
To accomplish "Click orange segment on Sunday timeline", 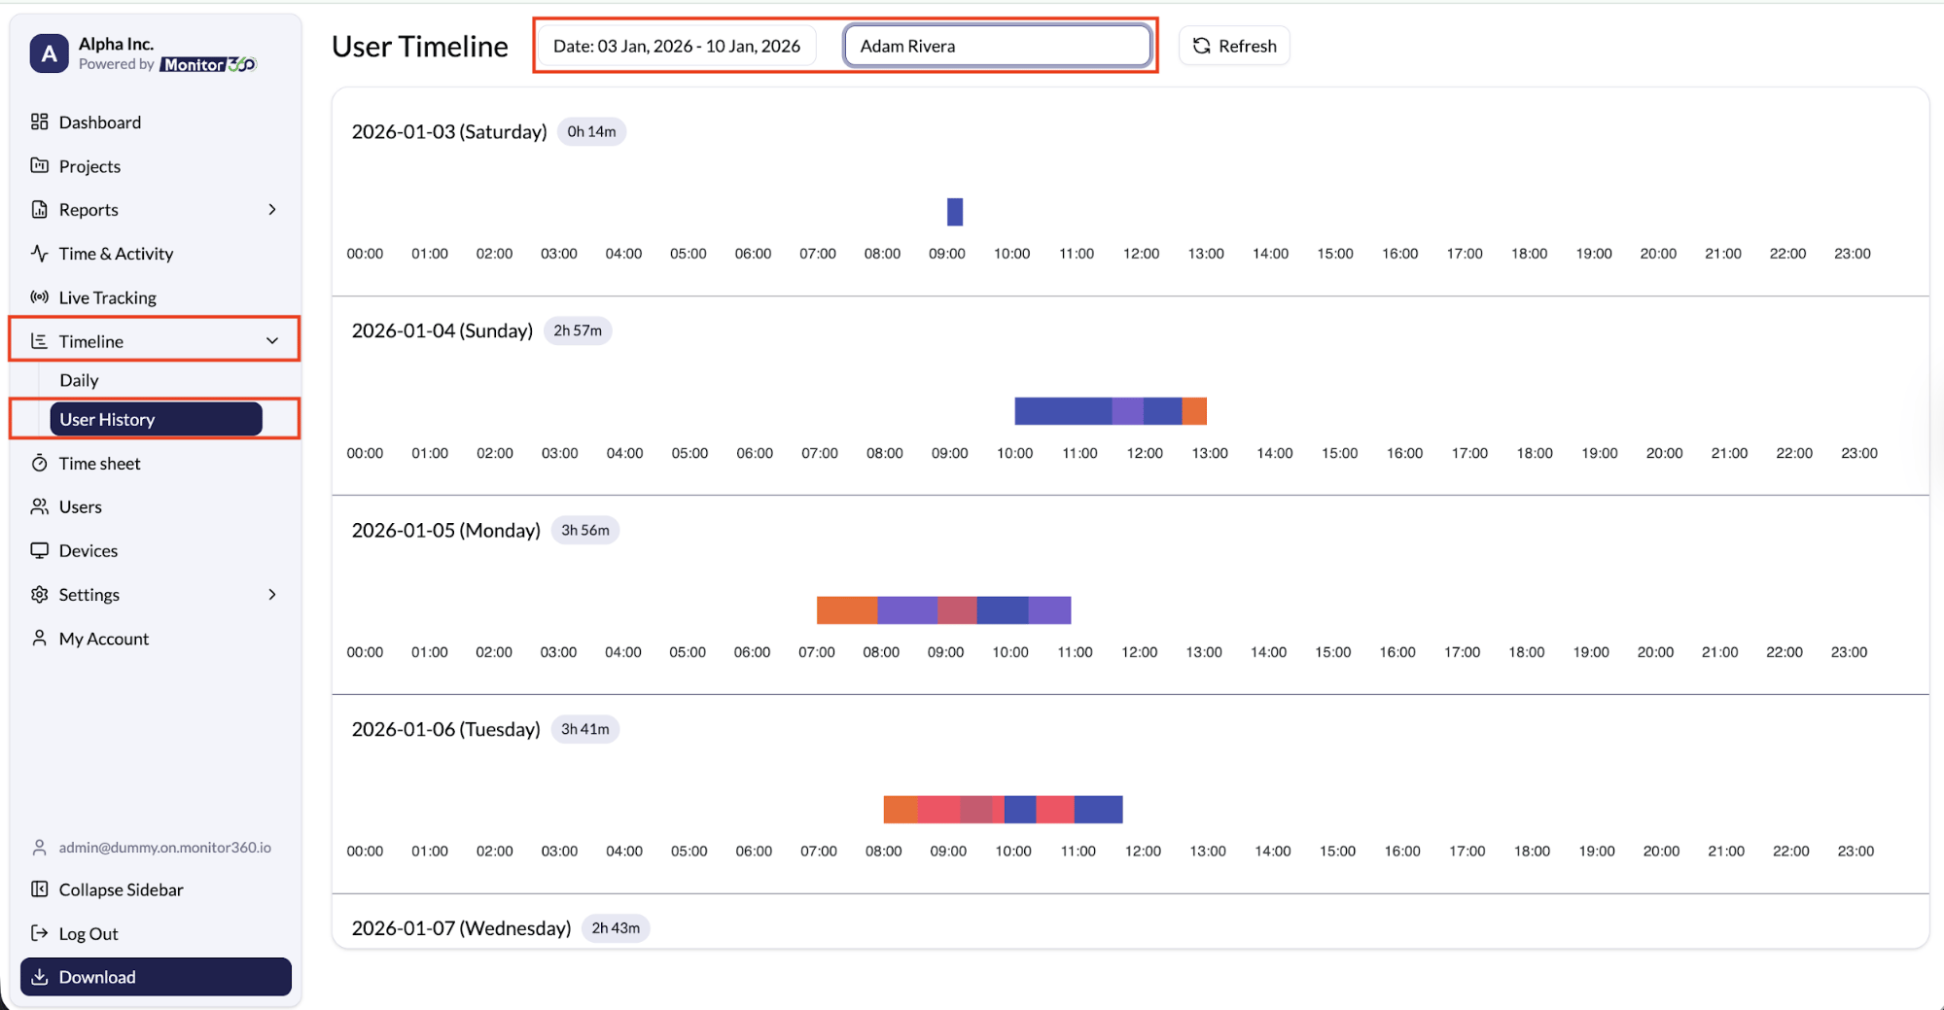I will (1194, 411).
